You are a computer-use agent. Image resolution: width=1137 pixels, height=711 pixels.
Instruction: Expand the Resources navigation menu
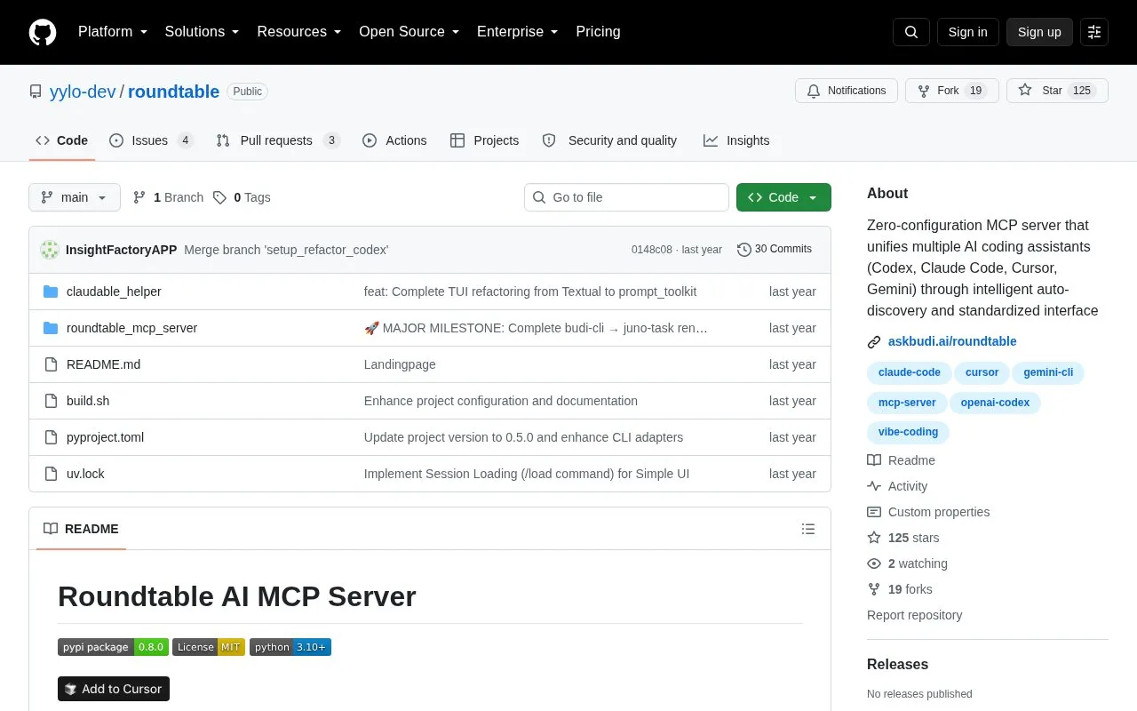click(x=299, y=32)
